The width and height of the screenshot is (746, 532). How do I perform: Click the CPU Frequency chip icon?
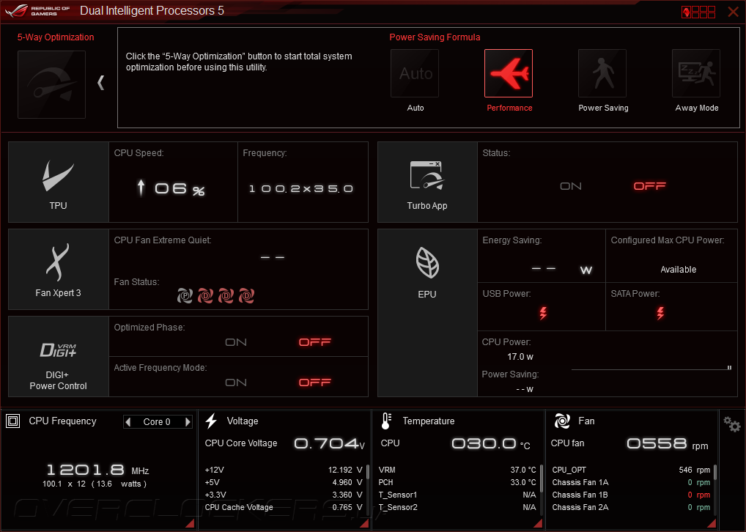point(13,421)
